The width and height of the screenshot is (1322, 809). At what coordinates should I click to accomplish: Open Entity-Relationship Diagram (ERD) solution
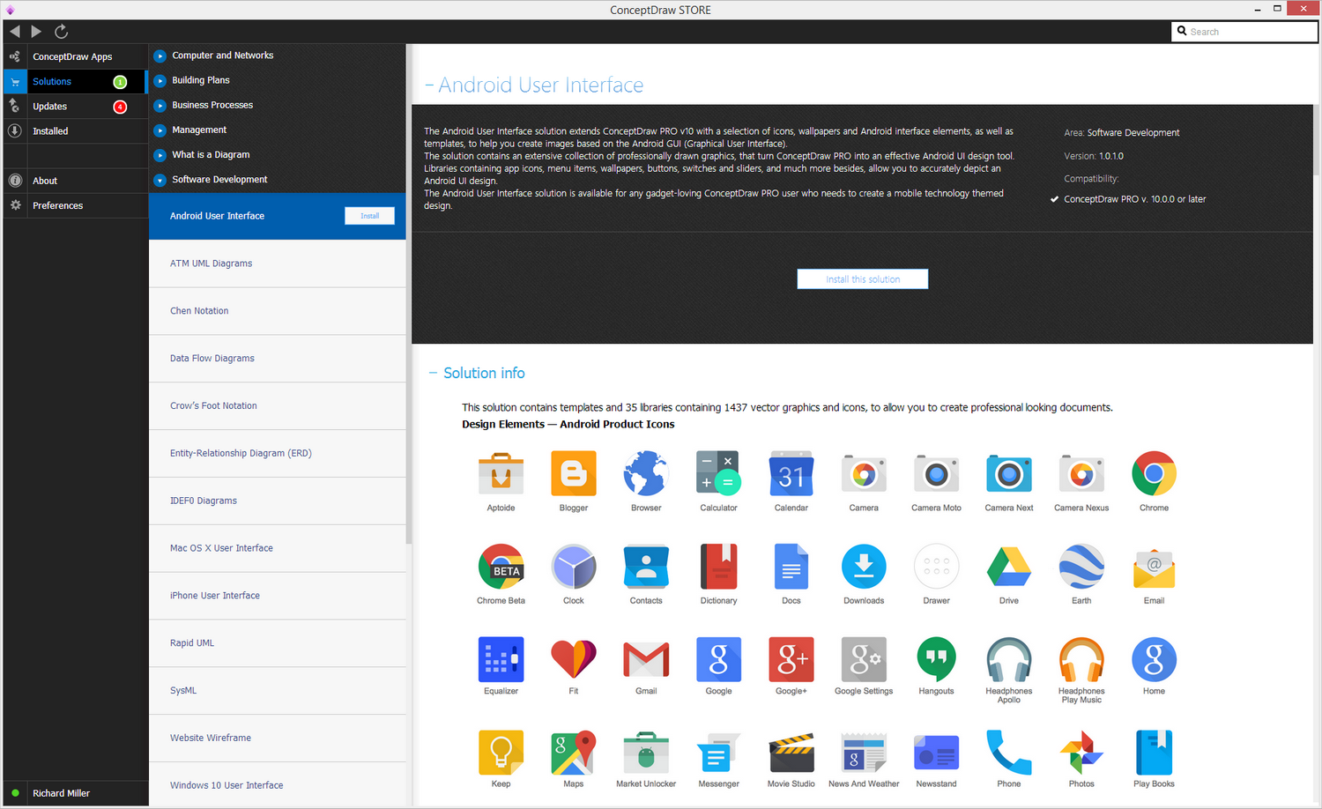click(x=277, y=453)
